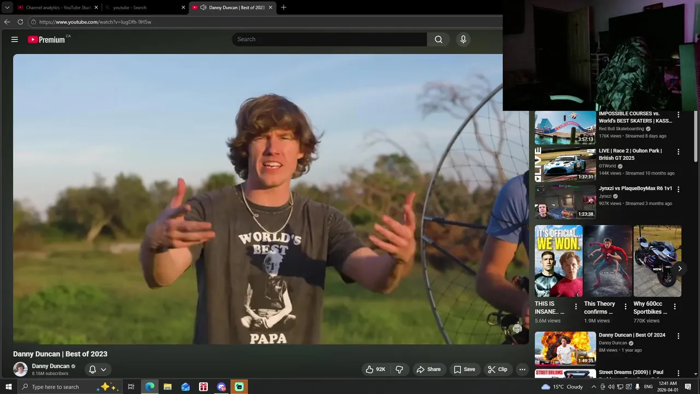Open the YouTube hamburger guide menu
Viewport: 700px width, 394px height.
coord(15,39)
